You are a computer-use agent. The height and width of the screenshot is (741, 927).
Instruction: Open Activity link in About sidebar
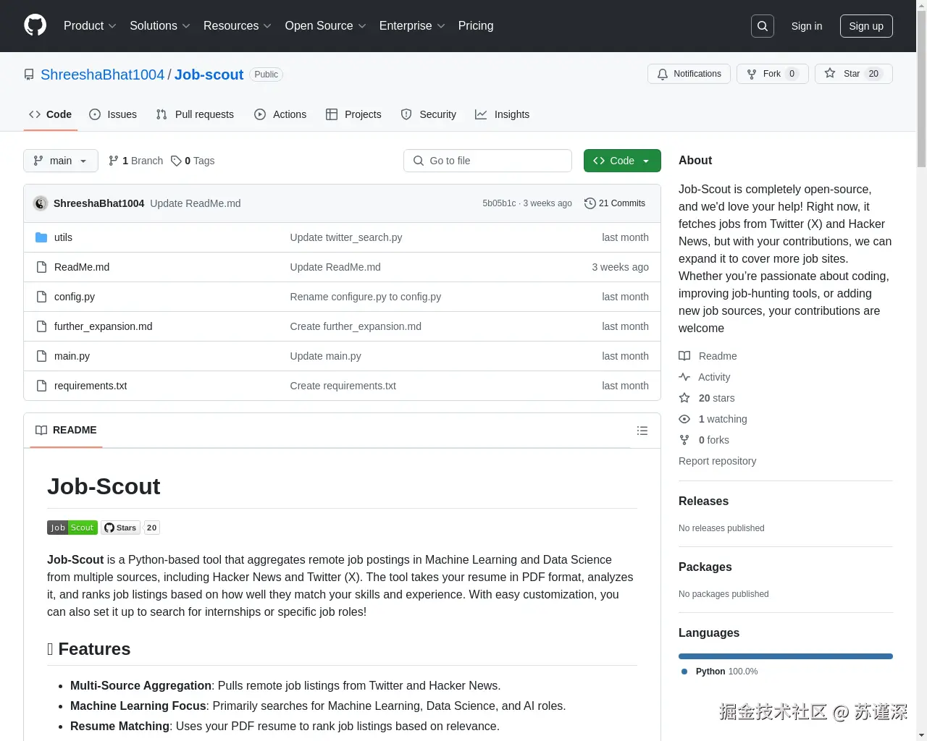pyautogui.click(x=705, y=377)
